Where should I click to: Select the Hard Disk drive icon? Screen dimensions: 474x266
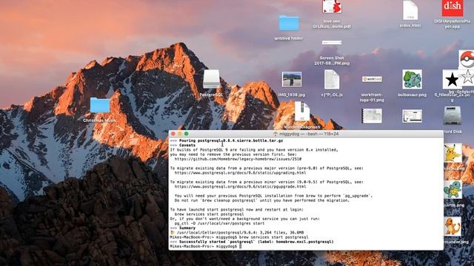pos(453,116)
